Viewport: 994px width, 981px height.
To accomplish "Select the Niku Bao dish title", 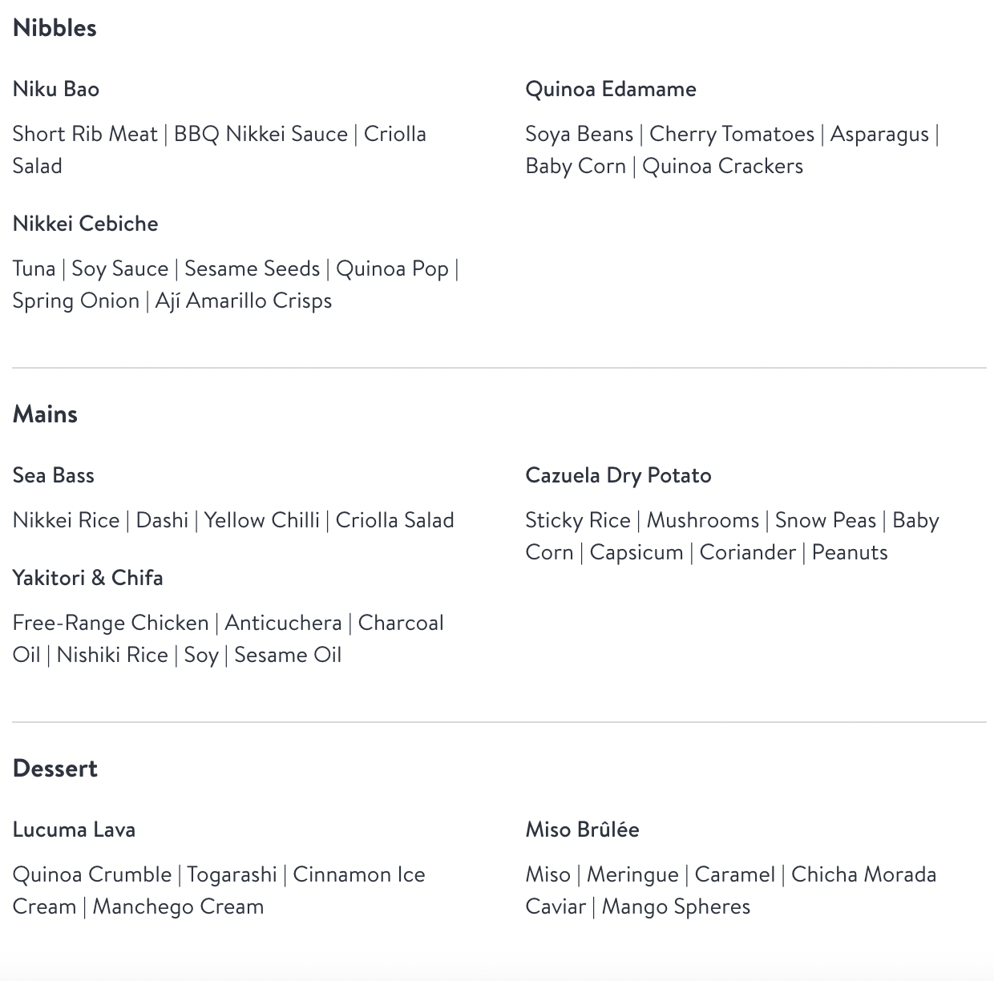I will tap(56, 89).
